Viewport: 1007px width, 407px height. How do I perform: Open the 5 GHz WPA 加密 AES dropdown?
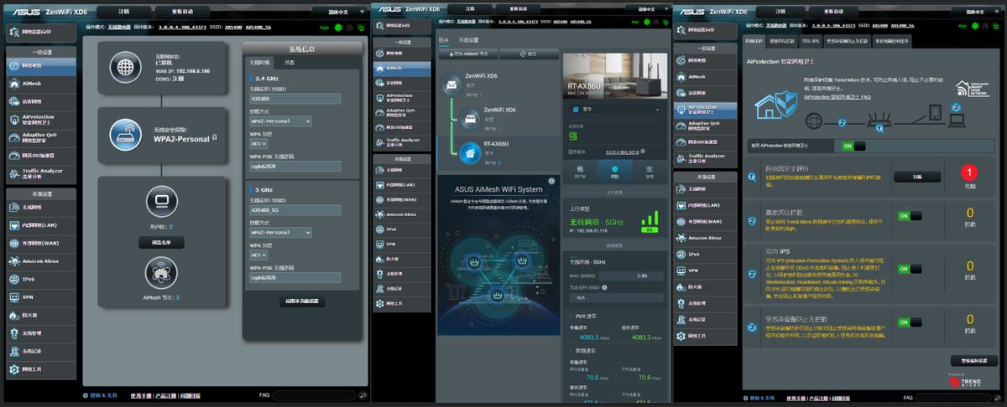[x=259, y=255]
